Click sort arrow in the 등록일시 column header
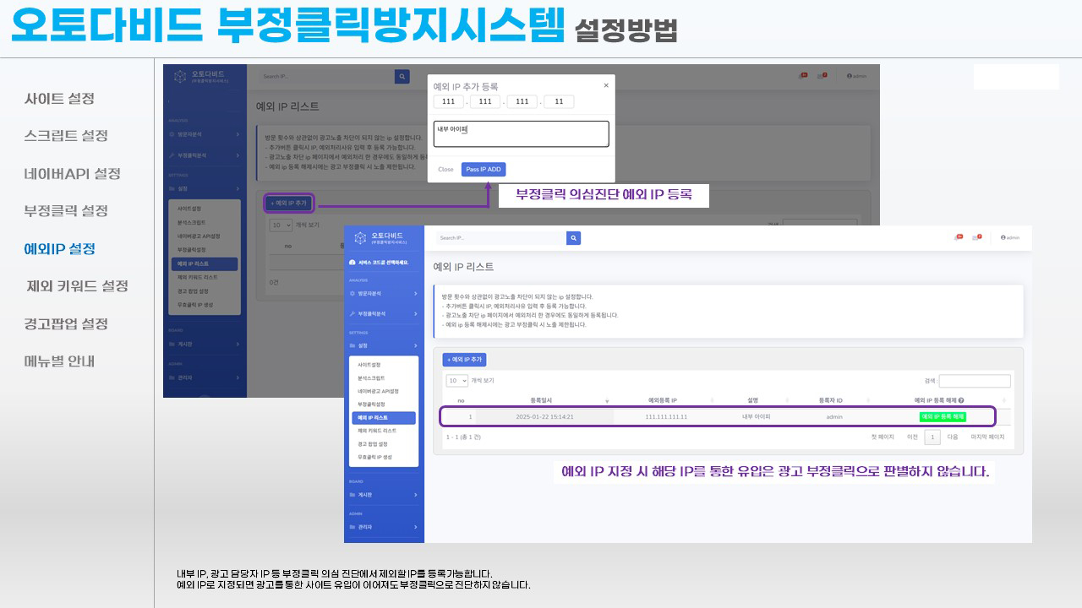This screenshot has width=1082, height=608. coord(606,400)
